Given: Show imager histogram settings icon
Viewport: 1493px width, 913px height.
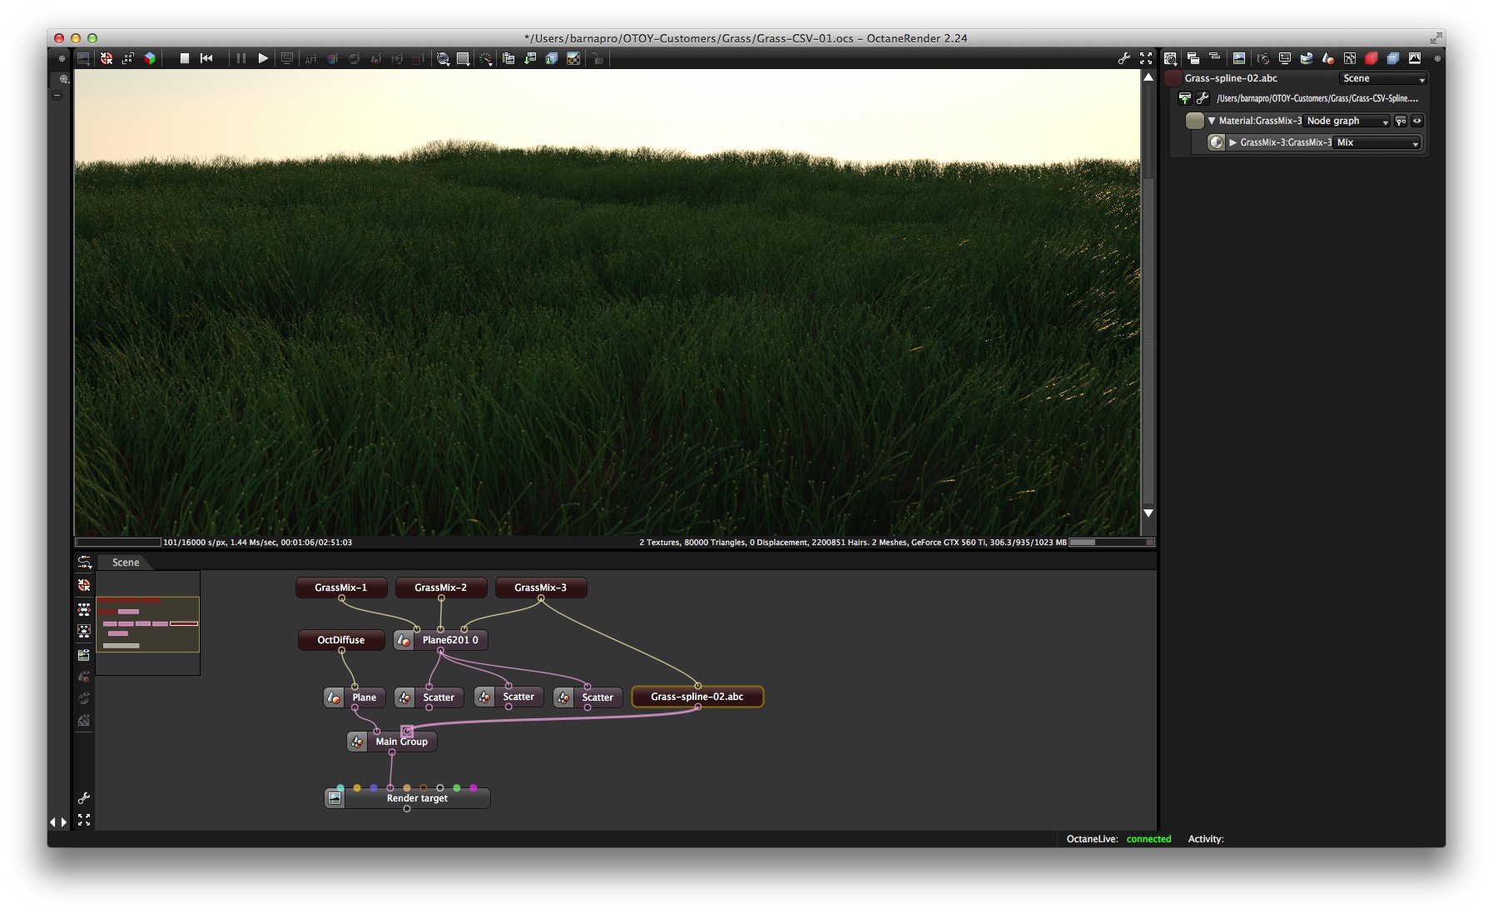Looking at the screenshot, I should click(1414, 58).
